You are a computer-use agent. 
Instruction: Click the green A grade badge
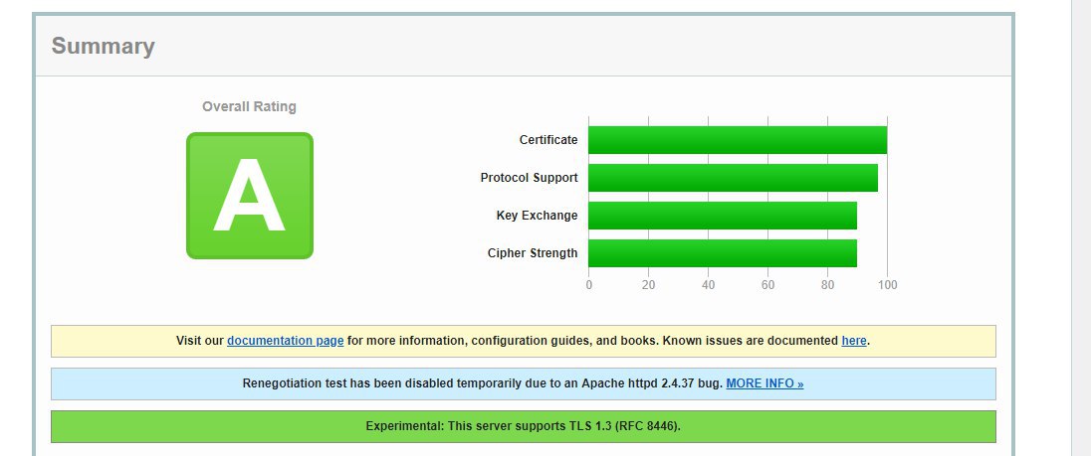tap(250, 196)
